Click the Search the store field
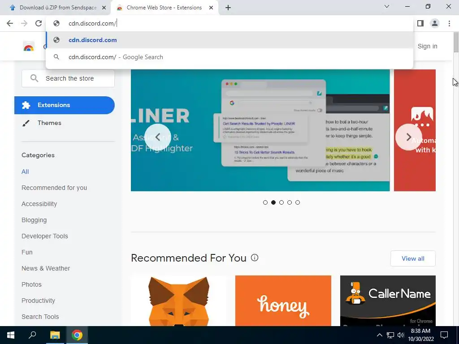This screenshot has width=459, height=344. coord(68,78)
